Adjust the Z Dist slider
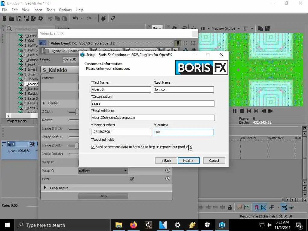 coord(77,112)
